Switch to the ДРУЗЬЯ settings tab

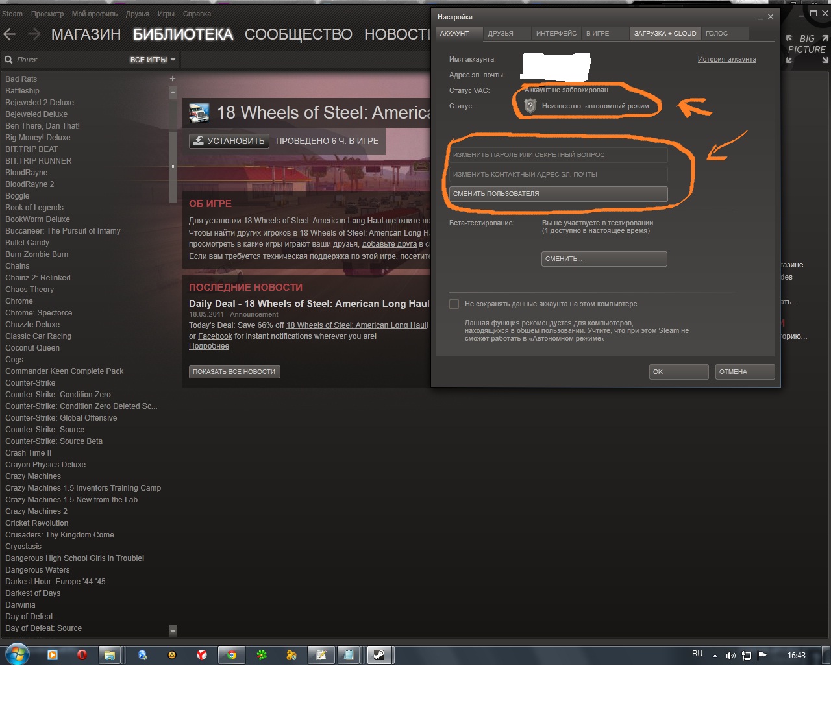(x=506, y=33)
